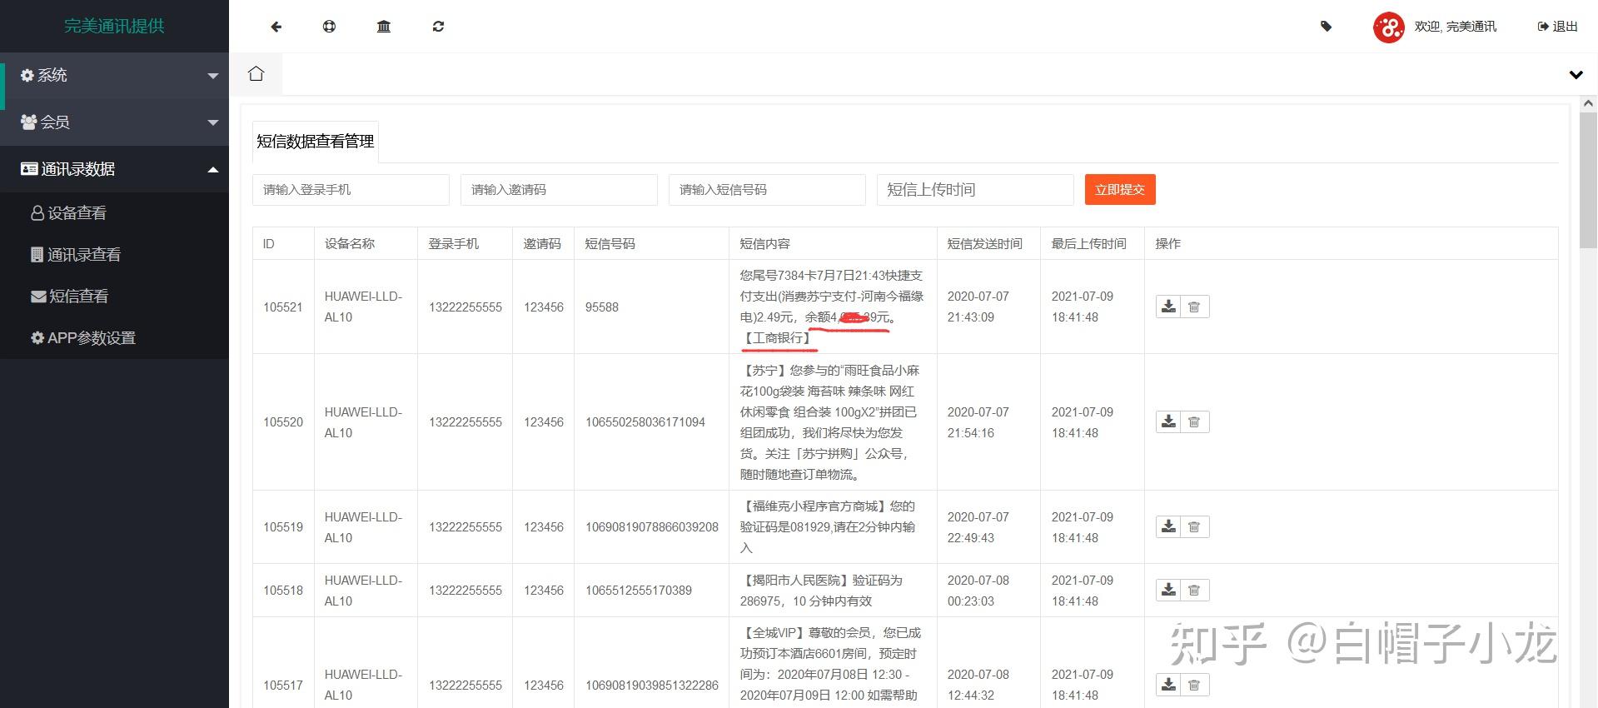1598x708 pixels.
Task: Click the 完美通讯提供 sidebar title
Action: 114,27
